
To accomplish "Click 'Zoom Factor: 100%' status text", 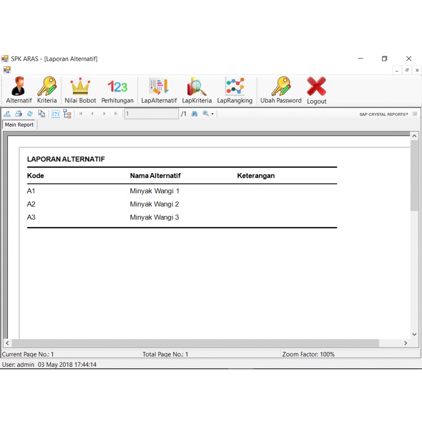I will (308, 354).
